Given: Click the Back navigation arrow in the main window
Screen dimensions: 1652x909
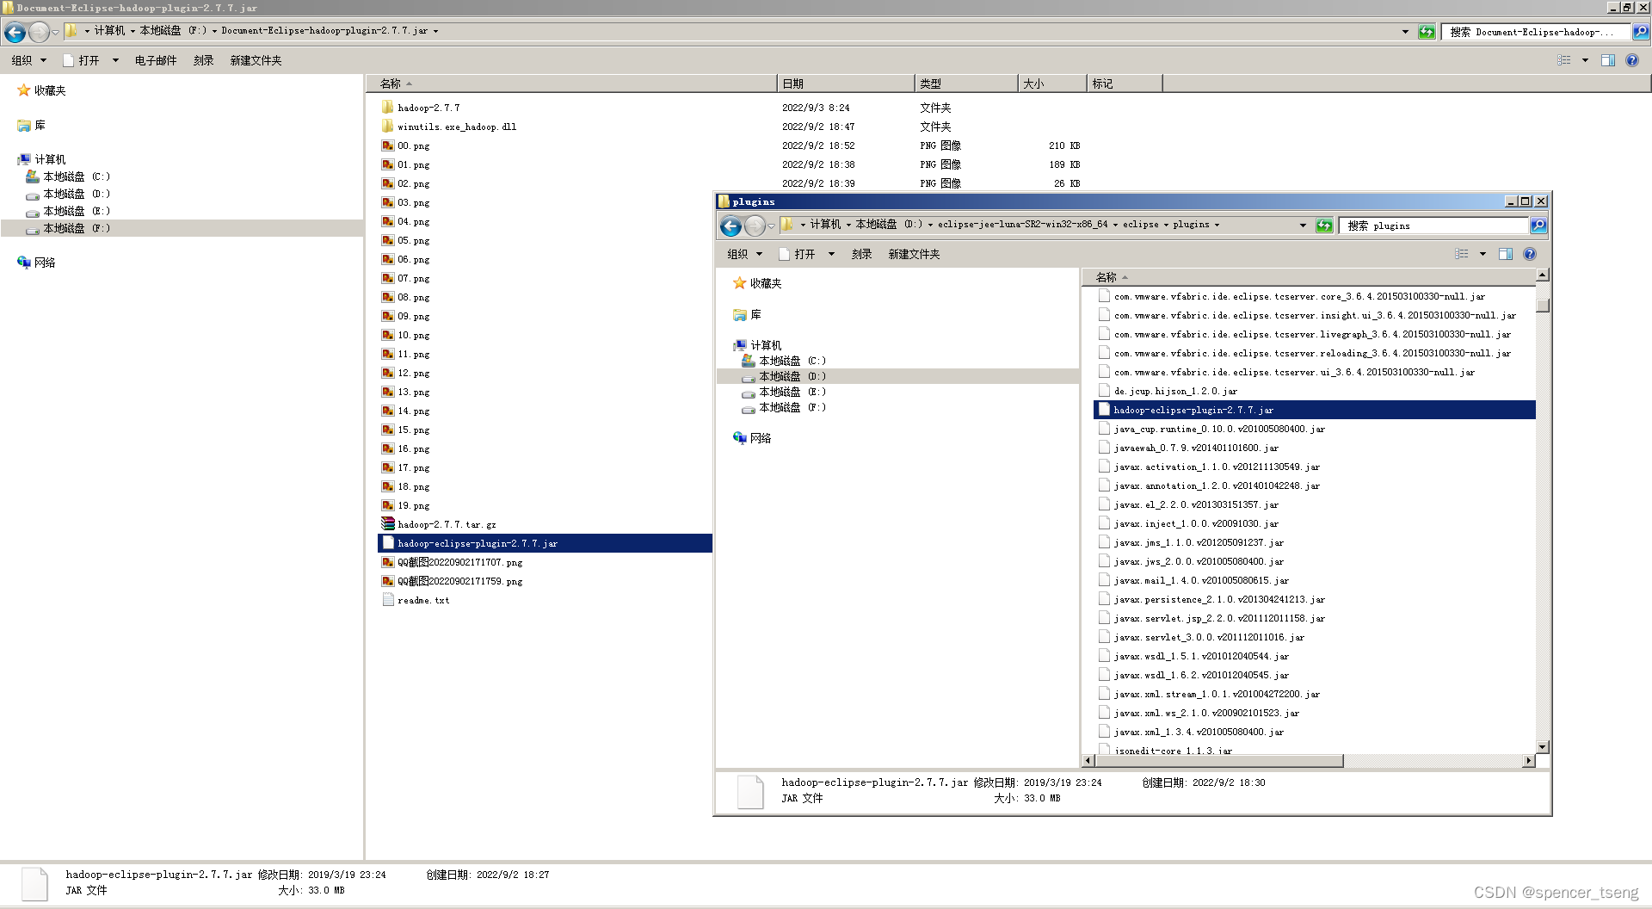Looking at the screenshot, I should tap(14, 32).
